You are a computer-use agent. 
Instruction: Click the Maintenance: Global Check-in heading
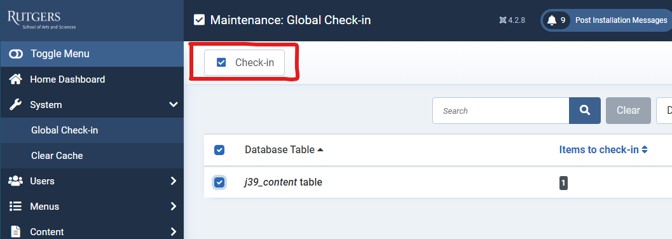[291, 20]
